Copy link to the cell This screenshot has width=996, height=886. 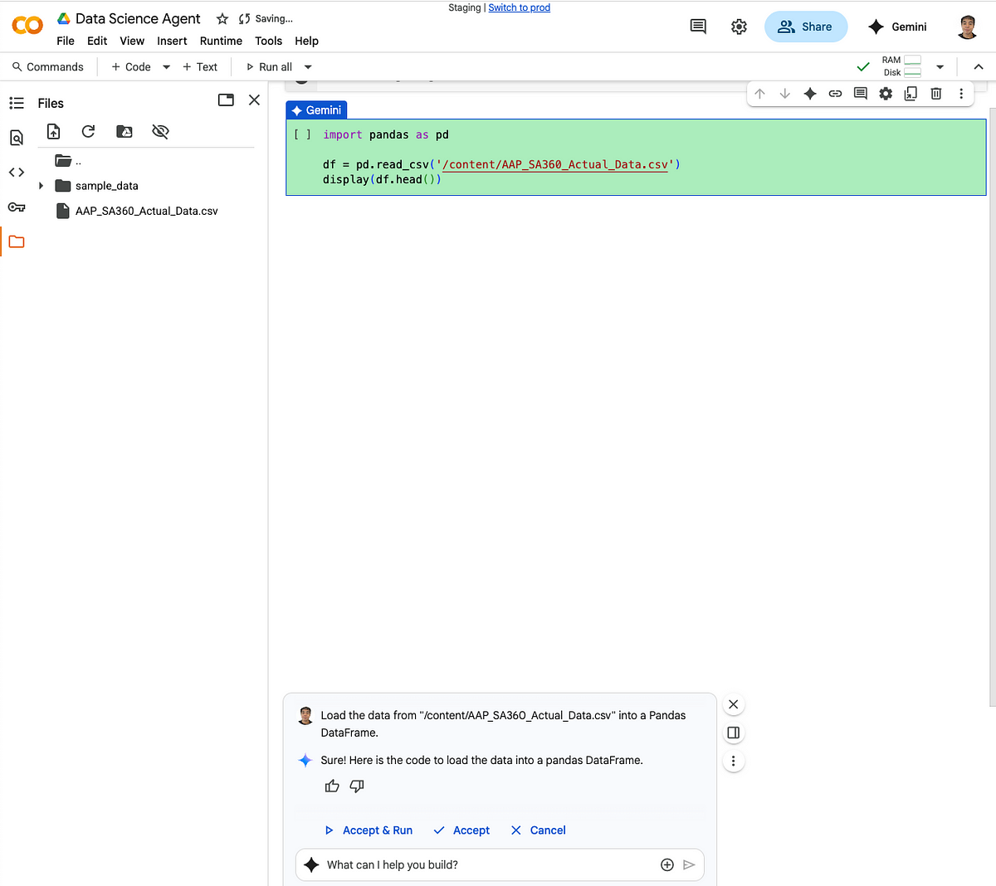tap(835, 94)
